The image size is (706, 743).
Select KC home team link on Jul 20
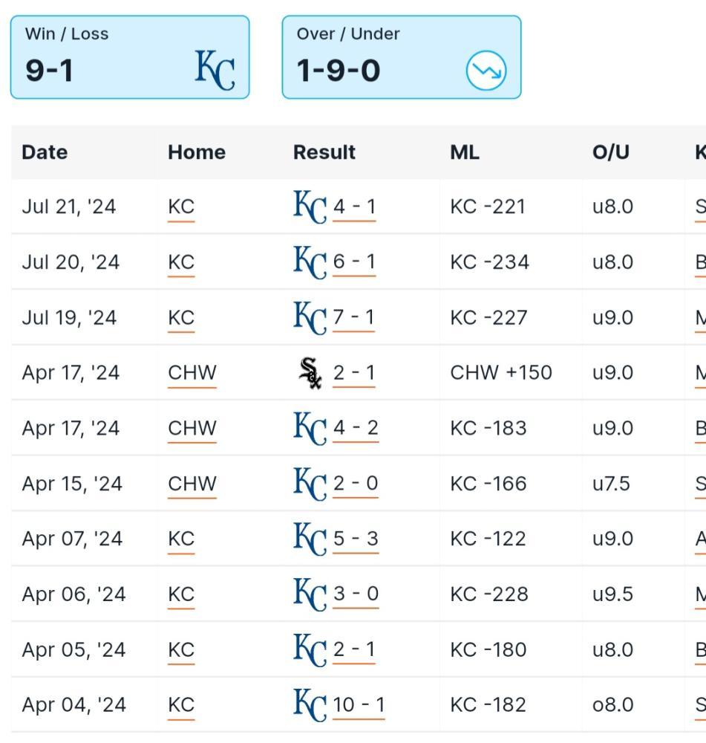tap(181, 262)
